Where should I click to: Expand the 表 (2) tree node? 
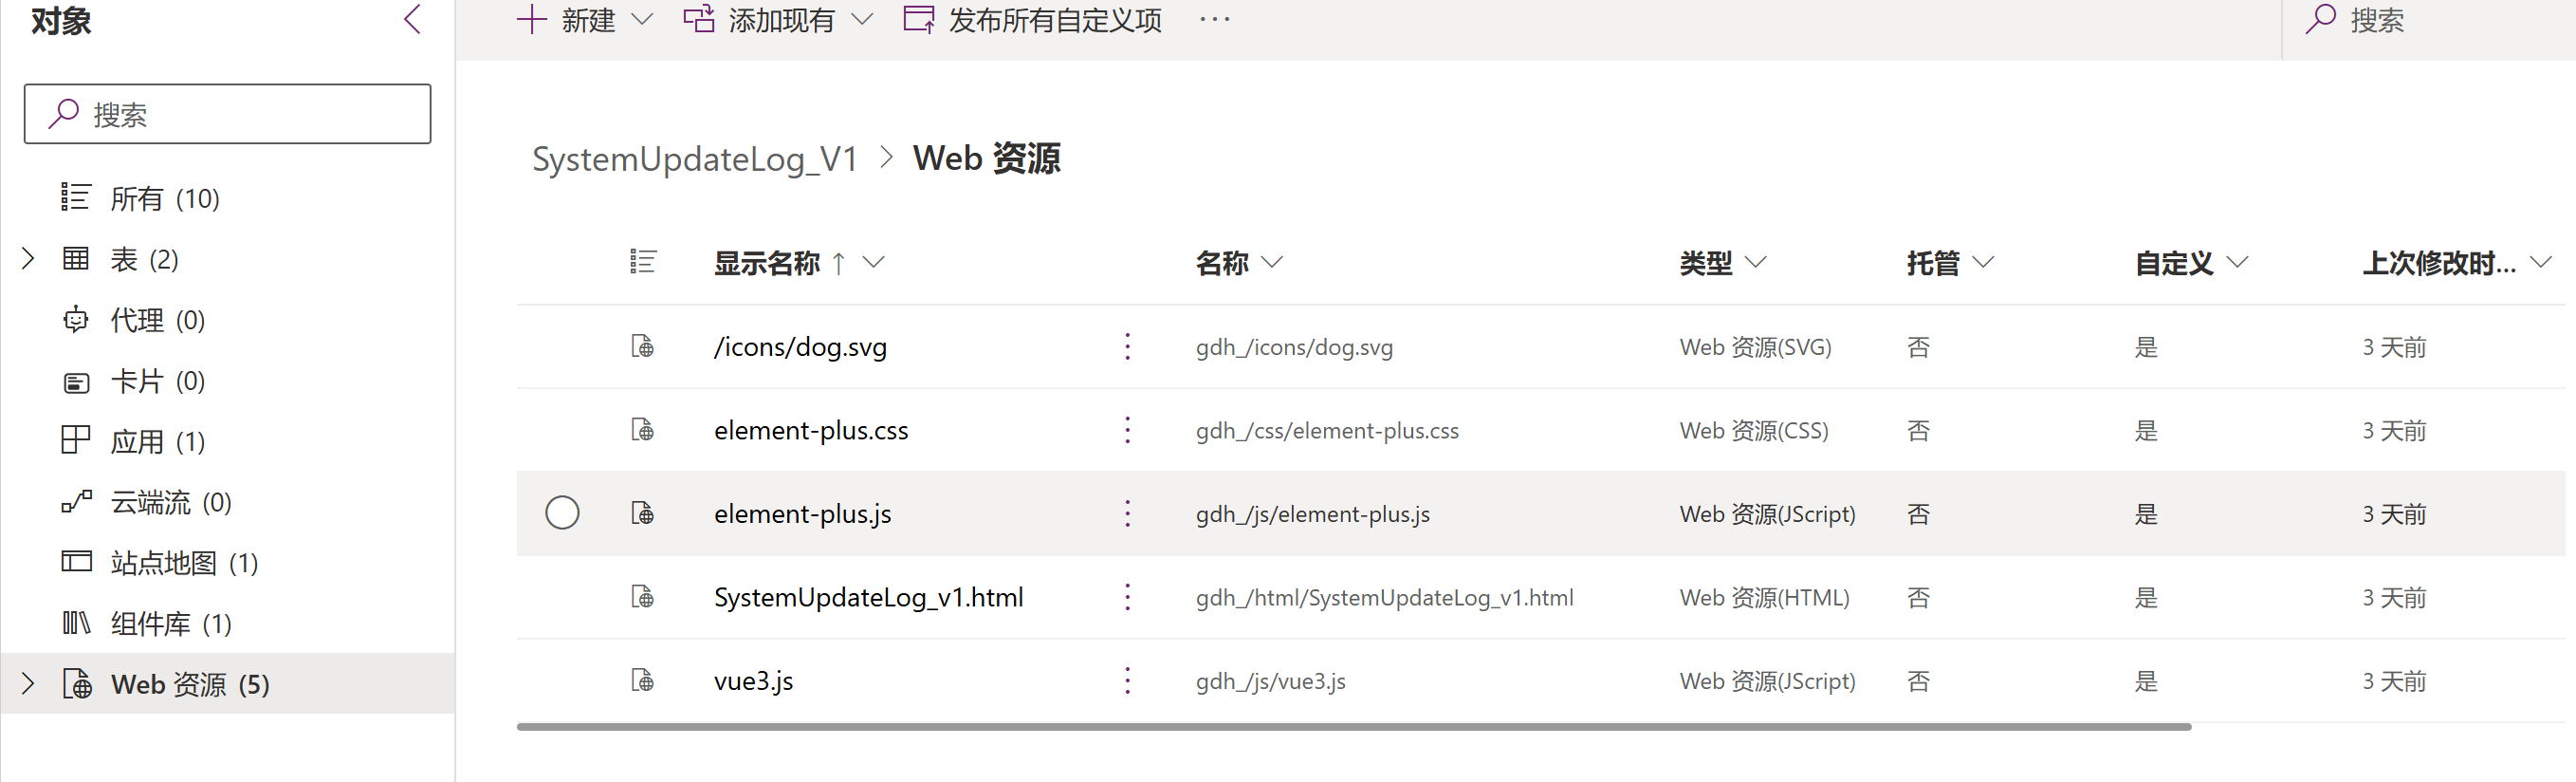28,259
